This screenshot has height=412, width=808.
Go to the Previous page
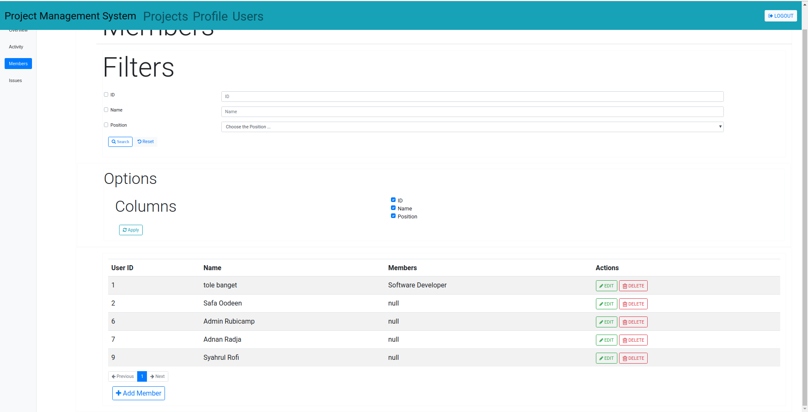[x=123, y=377]
